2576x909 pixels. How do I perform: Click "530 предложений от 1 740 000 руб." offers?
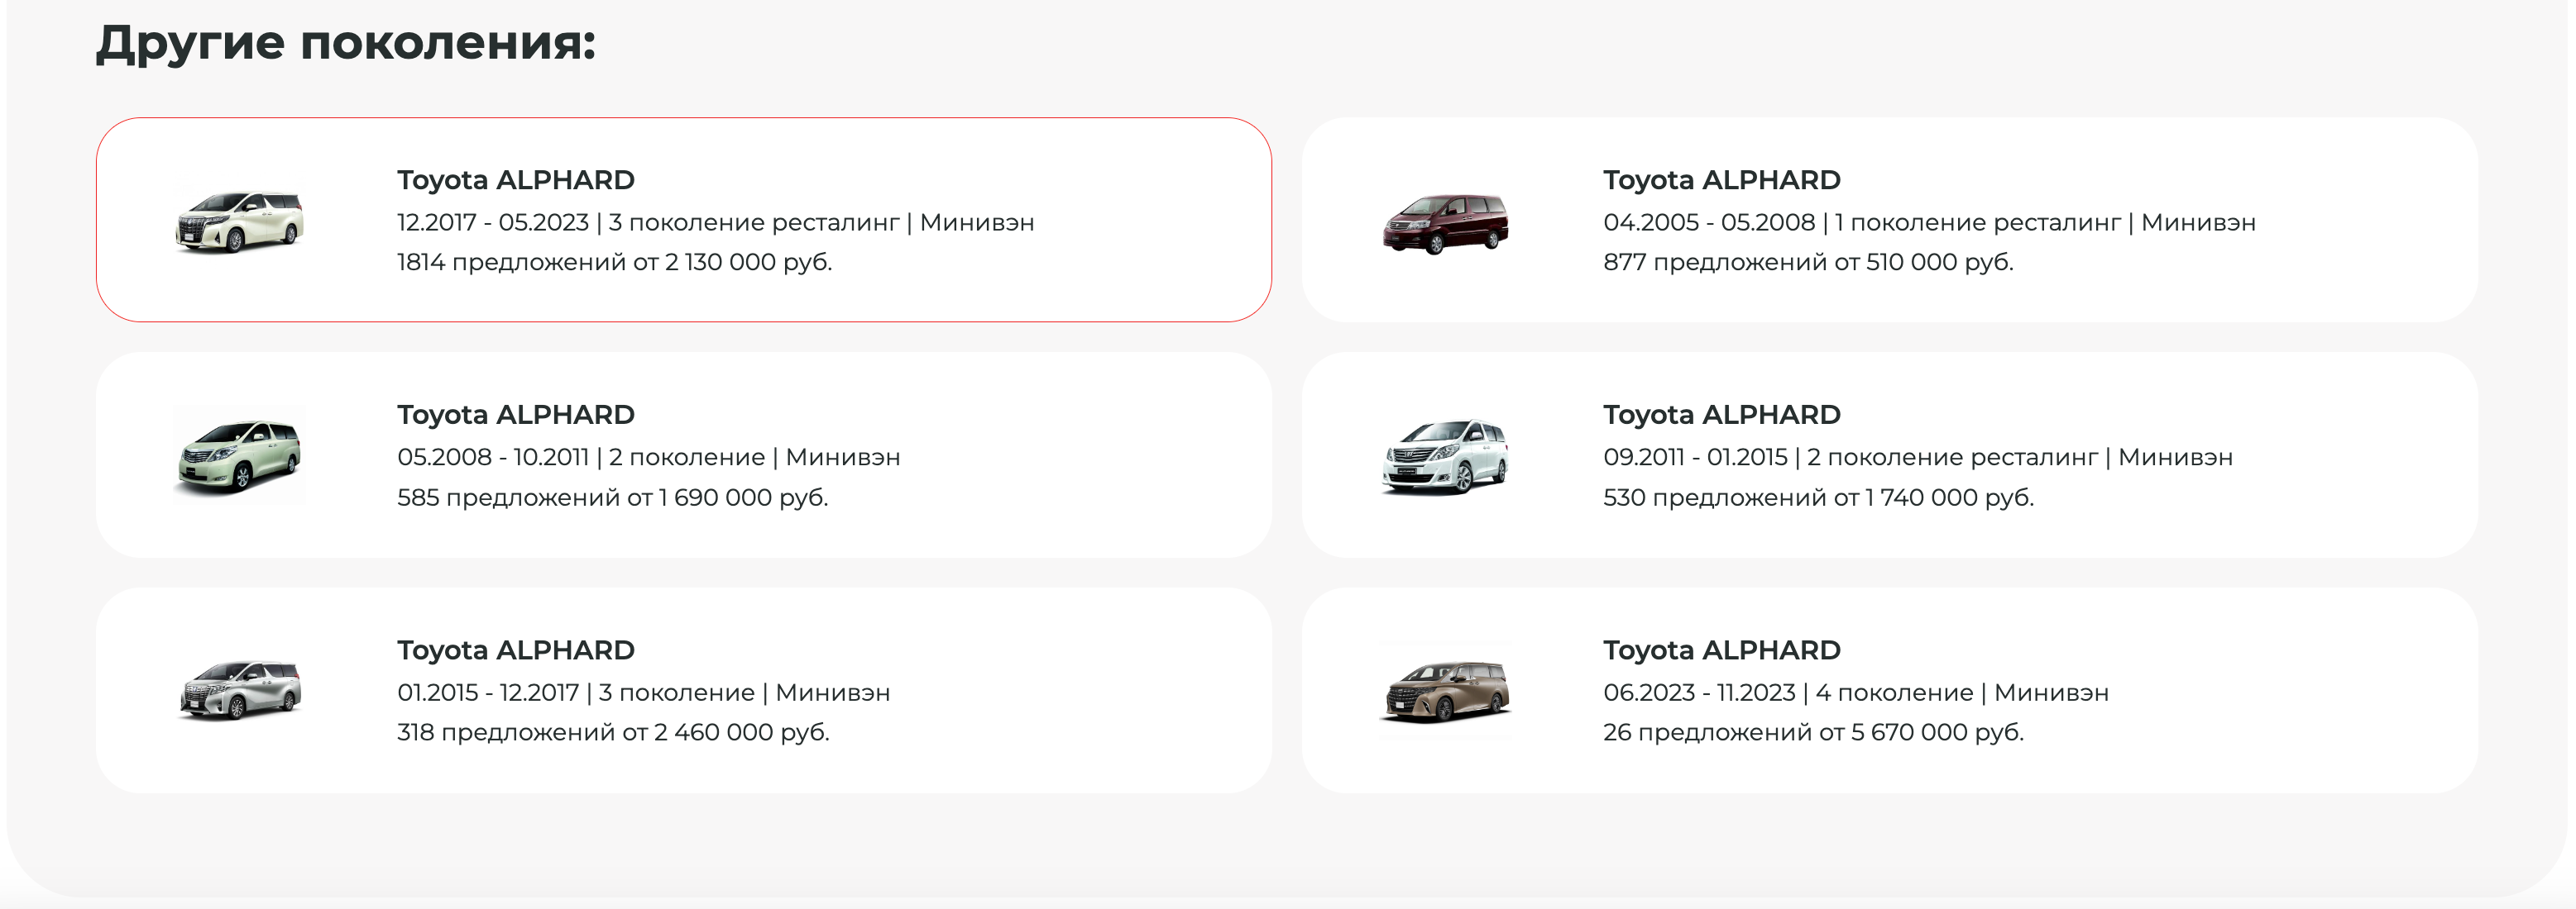click(x=1818, y=497)
